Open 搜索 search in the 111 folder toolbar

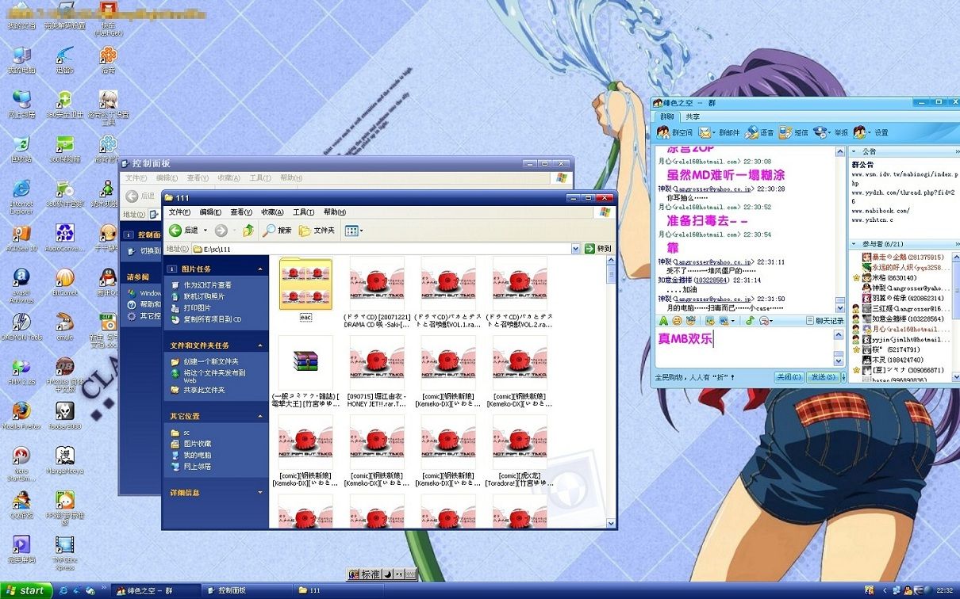278,231
